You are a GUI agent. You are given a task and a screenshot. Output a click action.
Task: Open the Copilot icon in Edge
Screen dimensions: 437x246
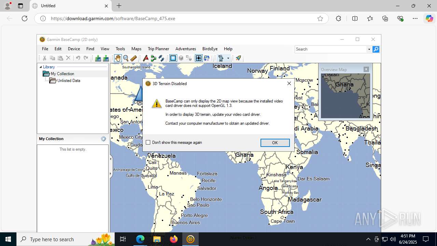click(x=429, y=18)
